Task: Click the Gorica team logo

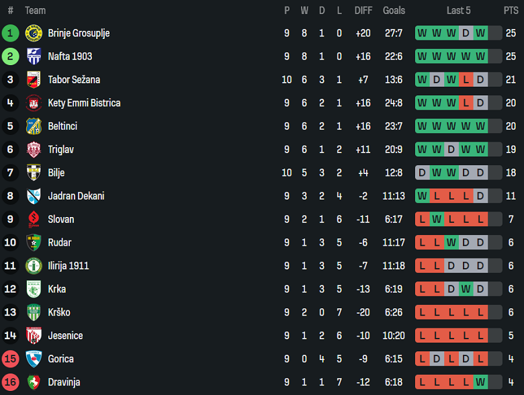Action: (x=34, y=359)
